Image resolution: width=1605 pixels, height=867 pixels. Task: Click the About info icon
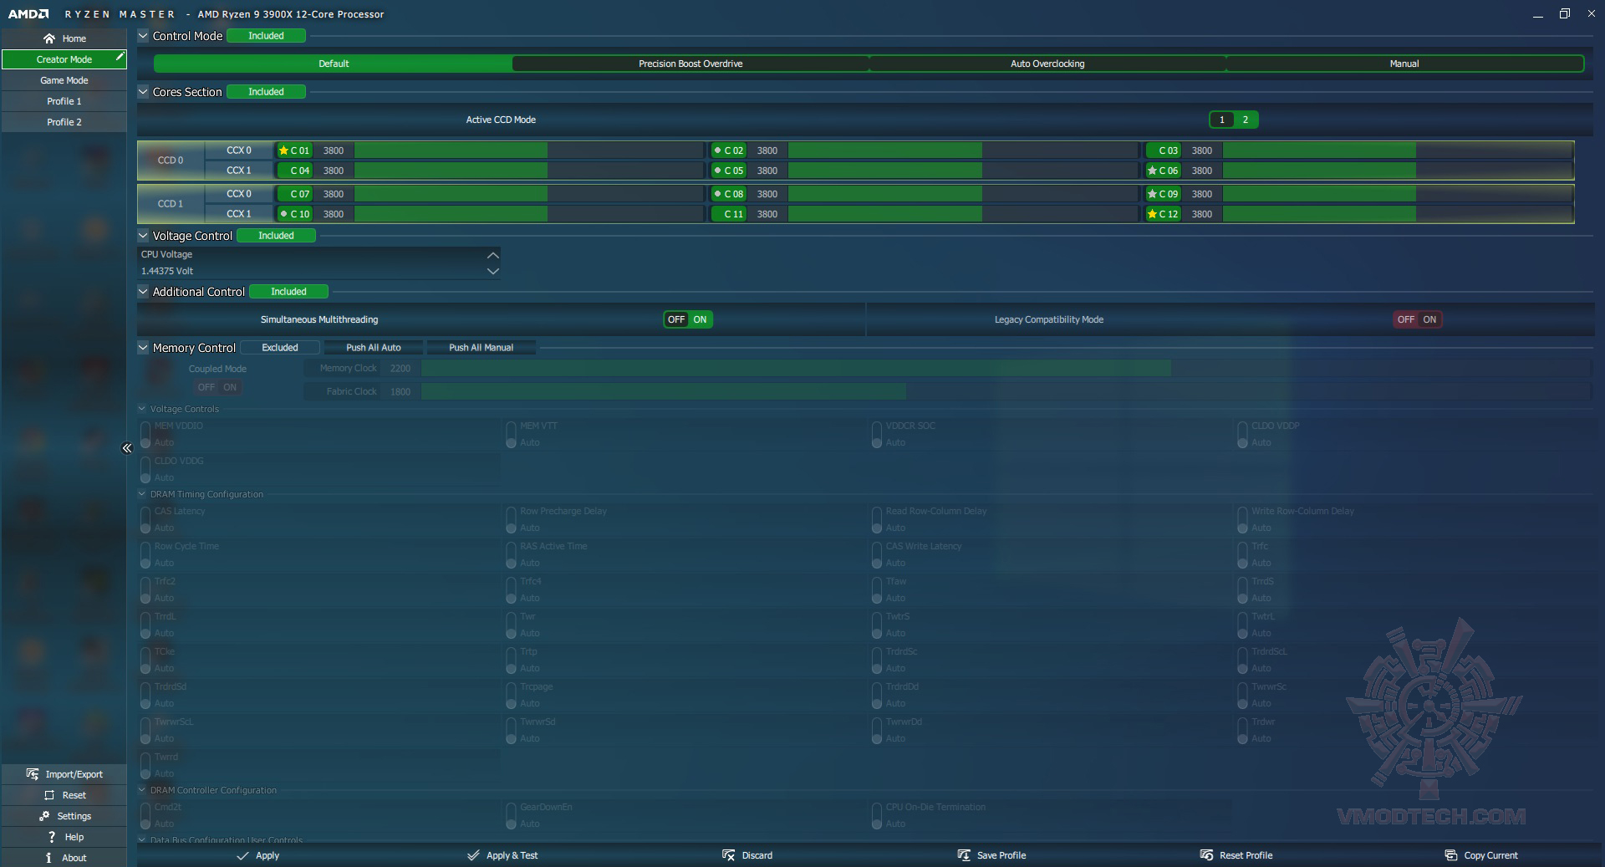pyautogui.click(x=49, y=858)
